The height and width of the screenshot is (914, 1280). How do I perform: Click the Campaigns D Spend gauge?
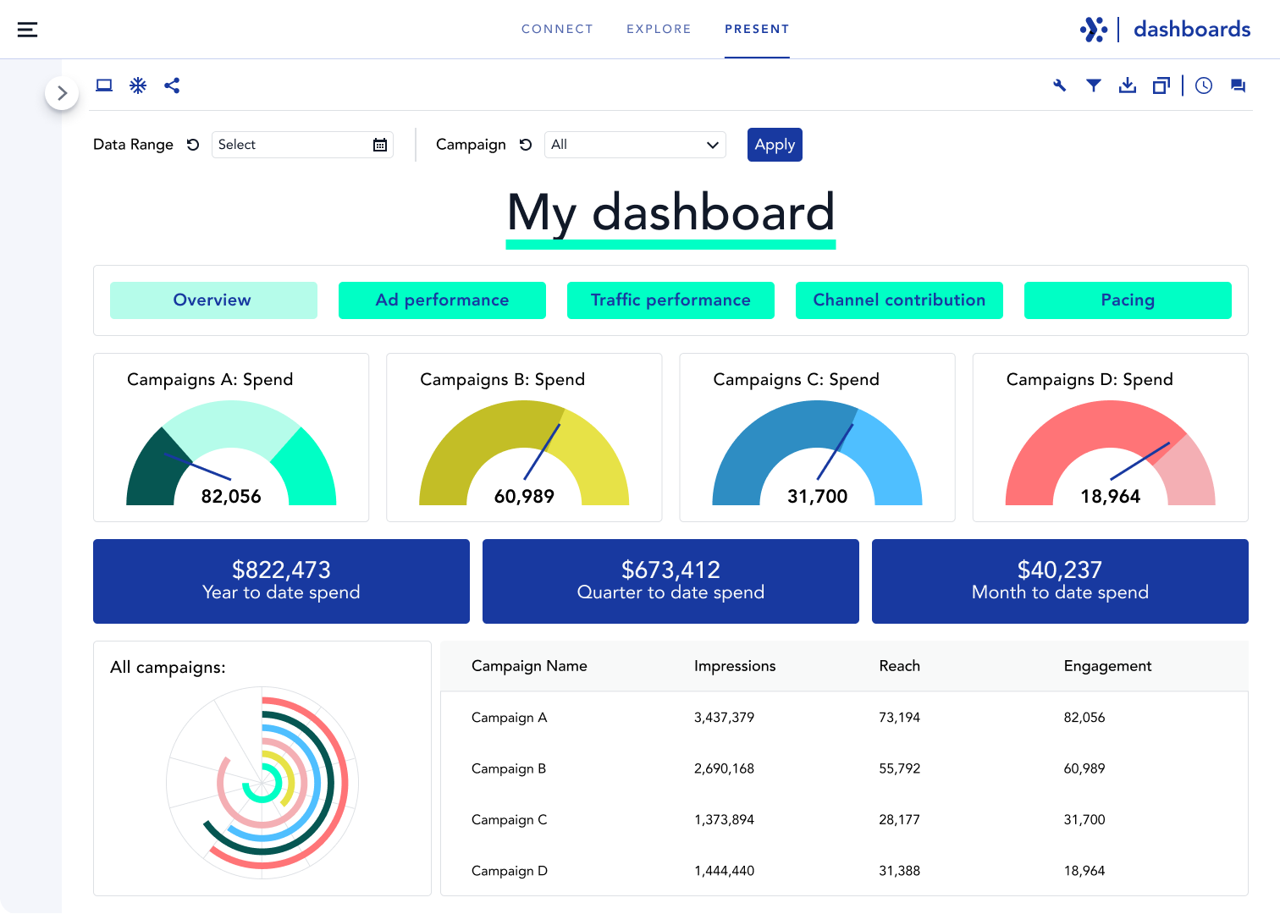click(1110, 454)
